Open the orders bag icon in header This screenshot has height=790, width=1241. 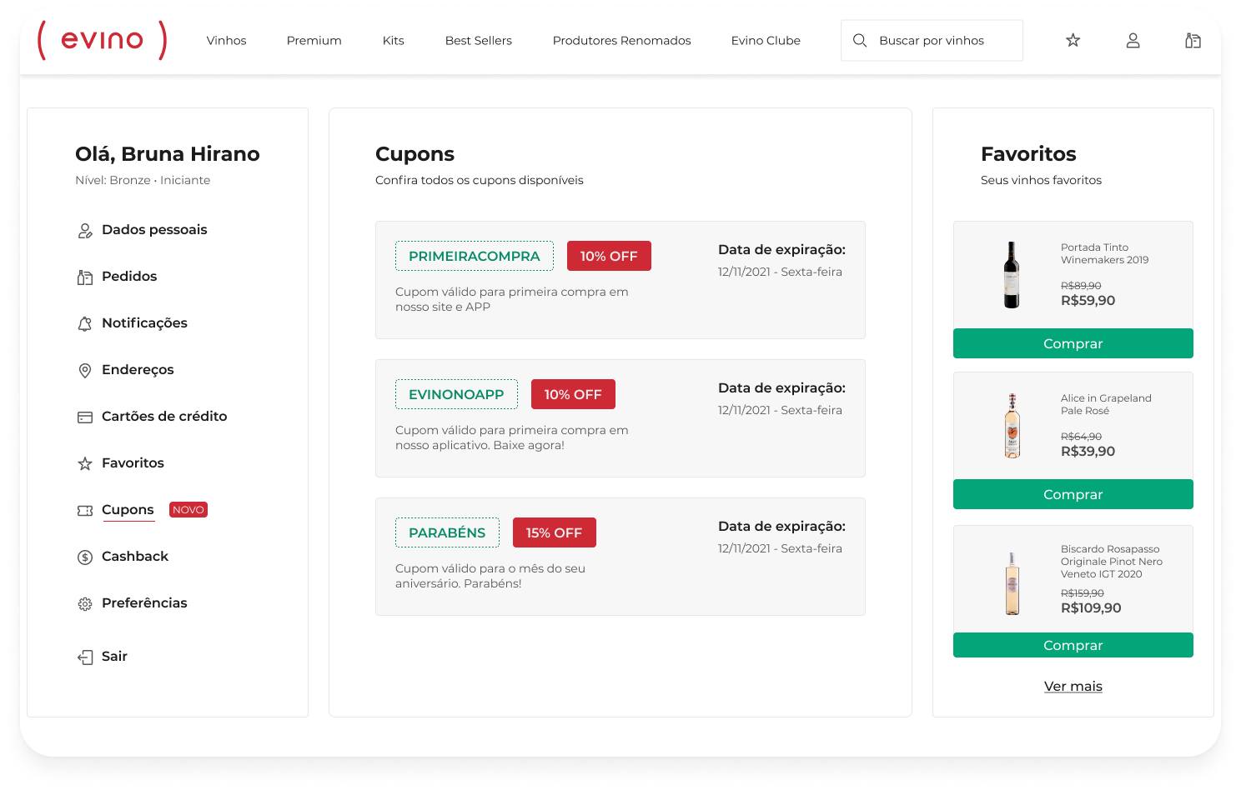pyautogui.click(x=1193, y=40)
